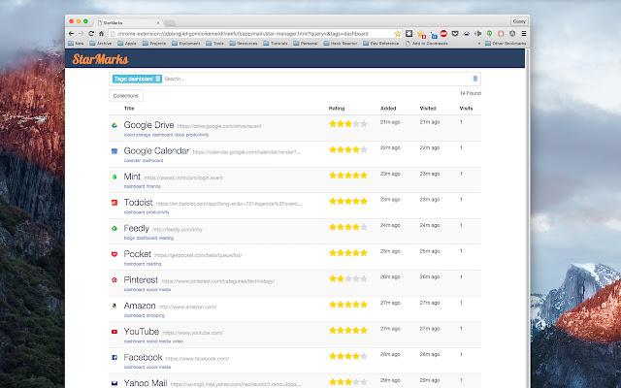
Task: Click the cloud storage tag under Google Drive
Action: click(137, 135)
